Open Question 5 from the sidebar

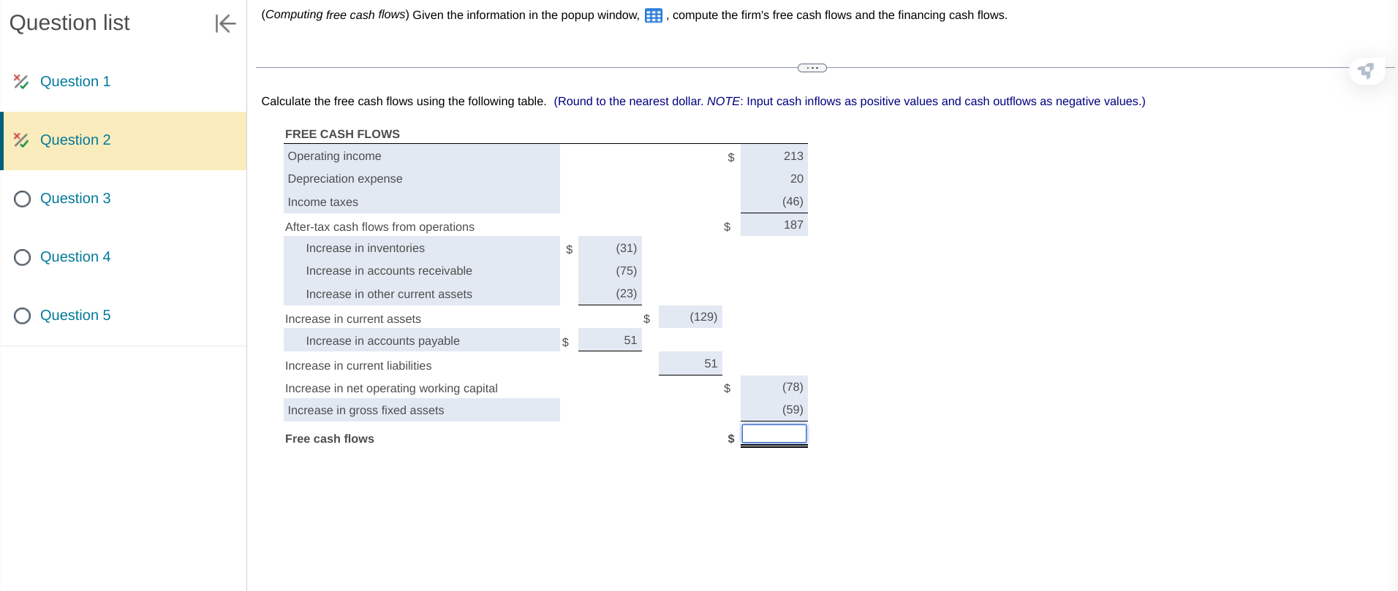coord(75,315)
